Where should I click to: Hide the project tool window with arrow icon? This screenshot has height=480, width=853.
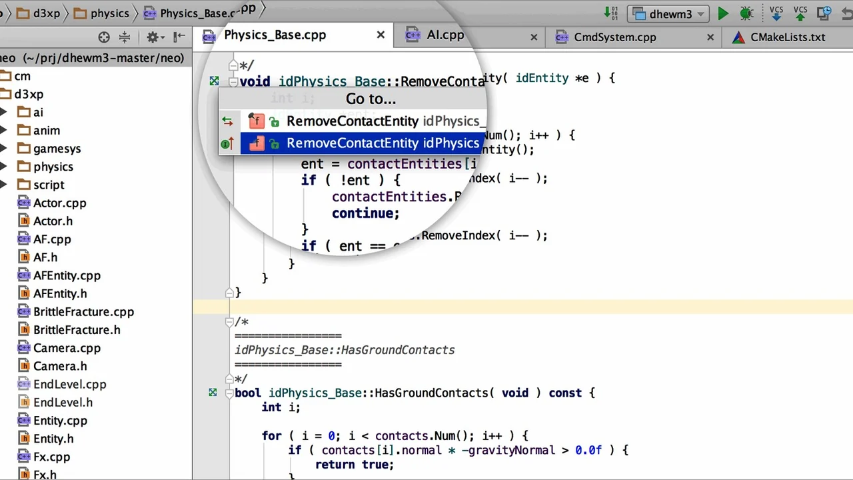pyautogui.click(x=179, y=37)
